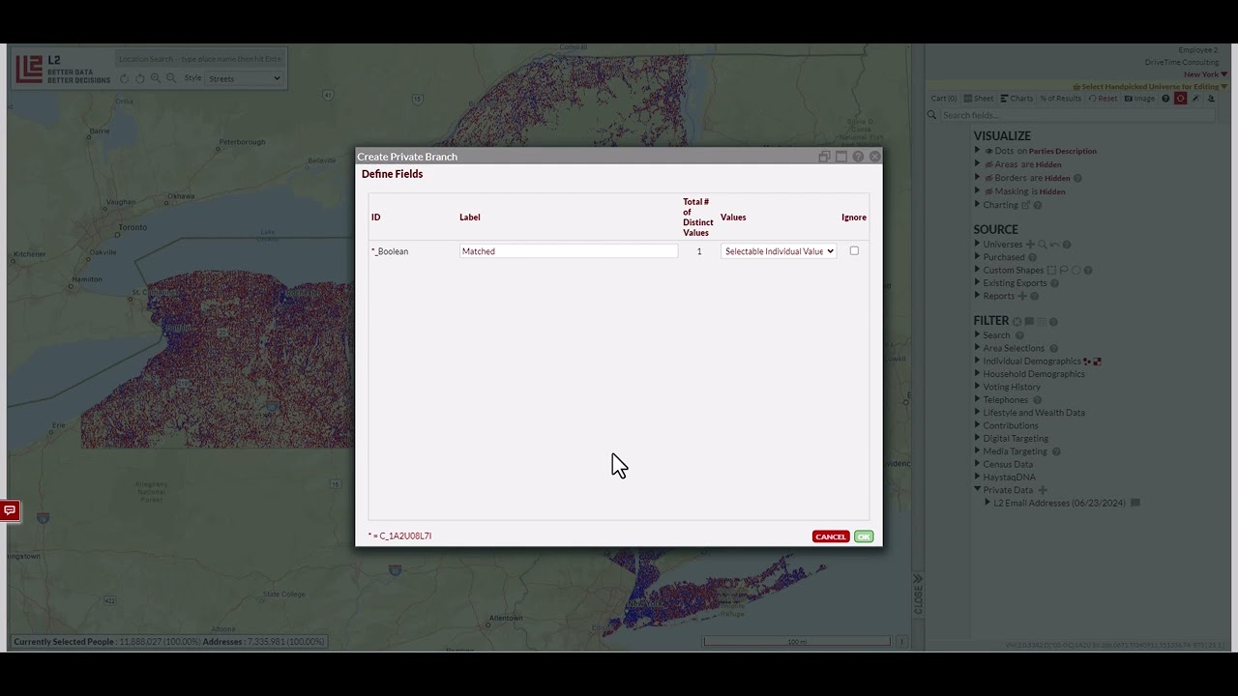Open the Values dropdown for _Boolean field

point(779,251)
